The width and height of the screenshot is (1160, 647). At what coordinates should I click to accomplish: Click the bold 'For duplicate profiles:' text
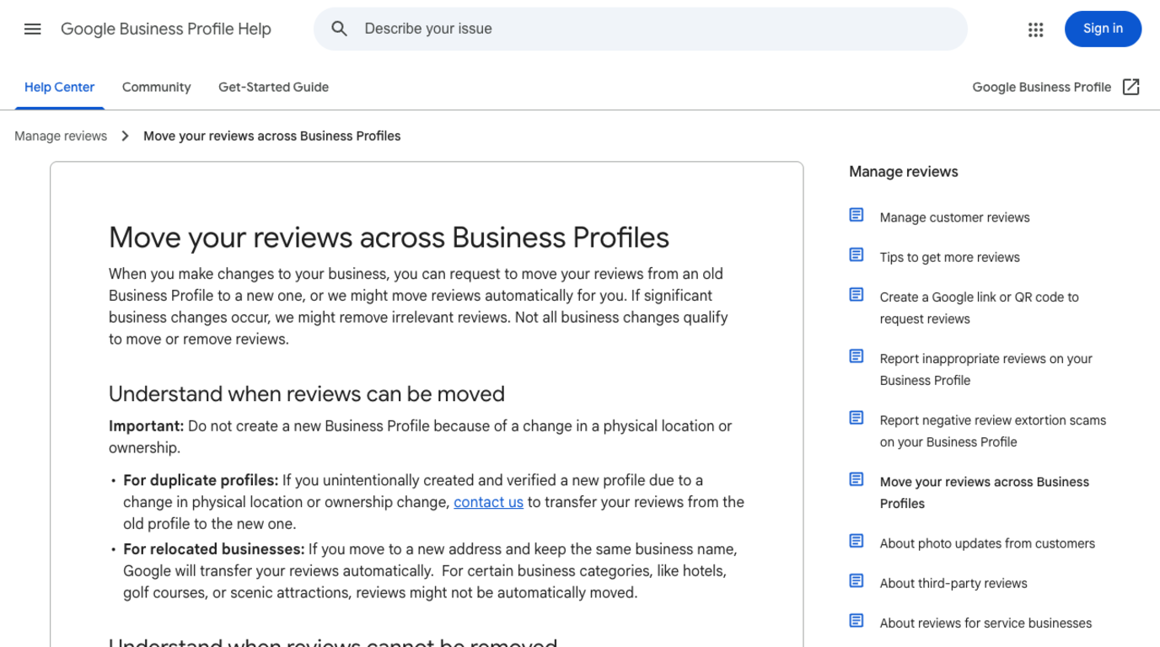tap(201, 480)
